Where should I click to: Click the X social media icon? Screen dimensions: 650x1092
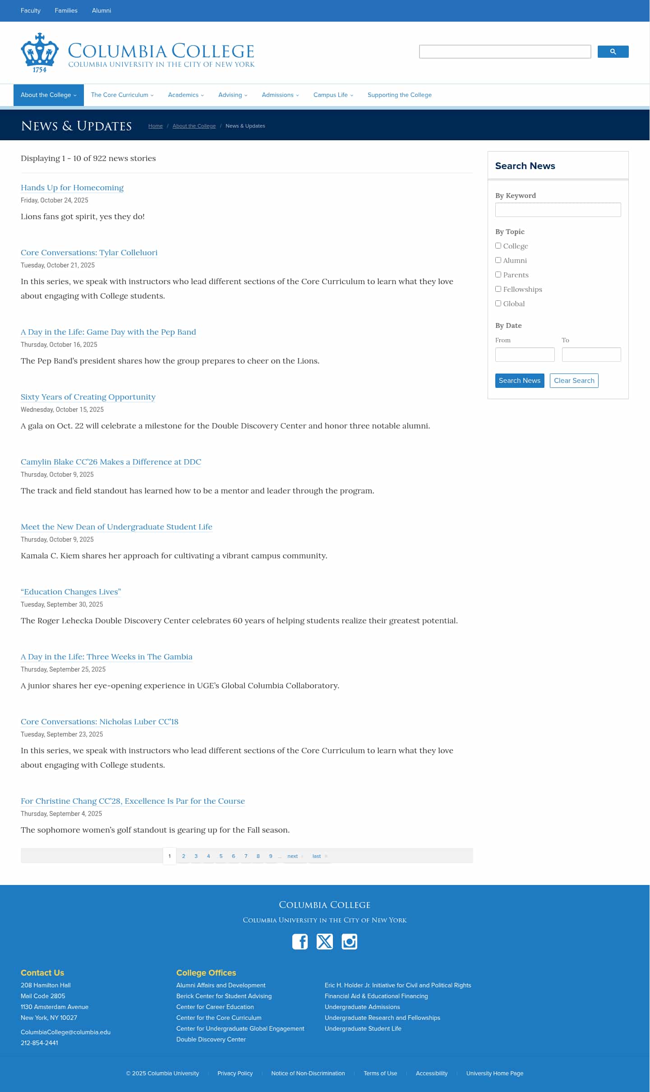coord(325,941)
